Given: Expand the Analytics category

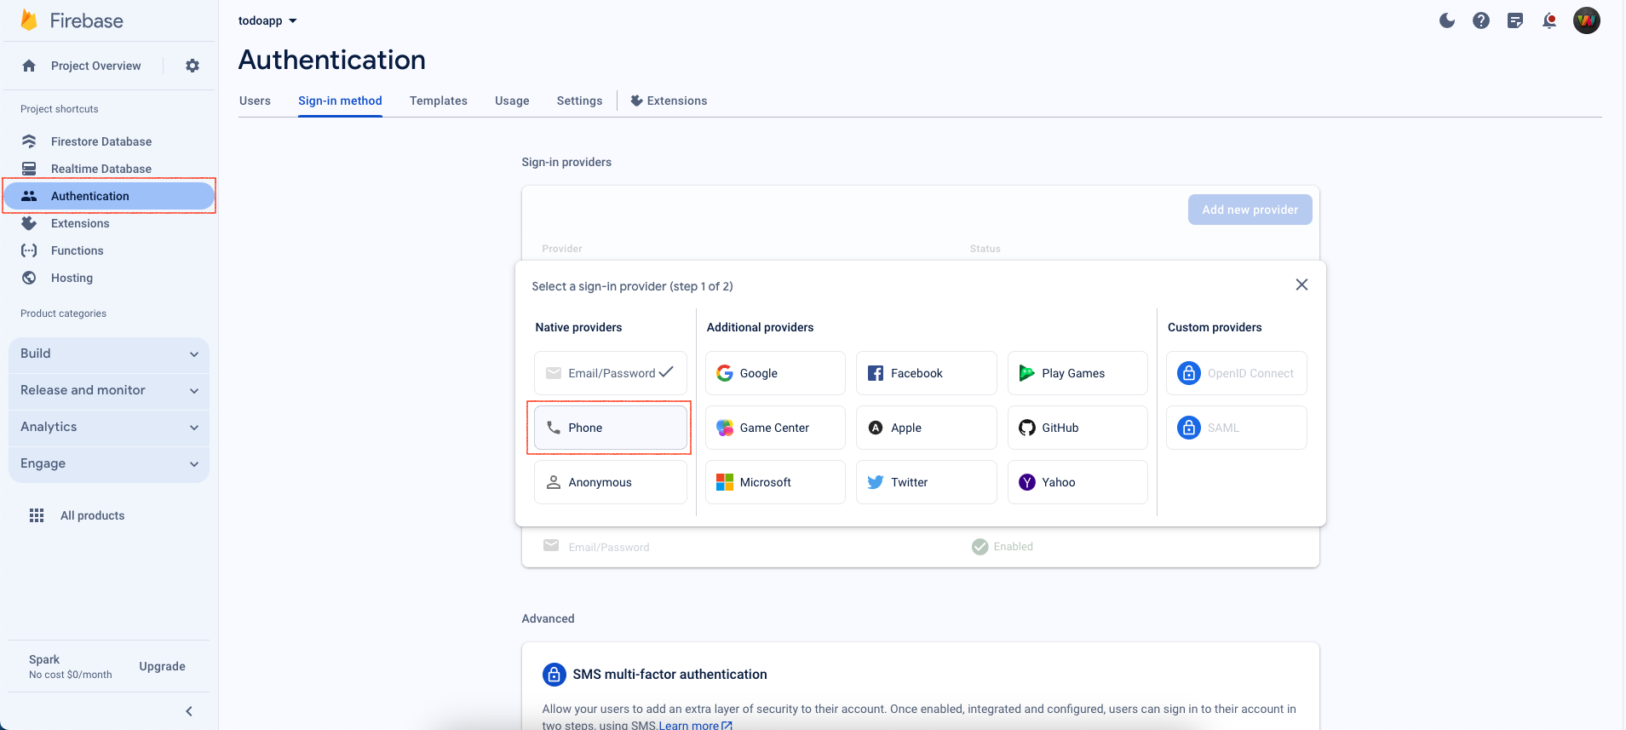Looking at the screenshot, I should point(109,427).
